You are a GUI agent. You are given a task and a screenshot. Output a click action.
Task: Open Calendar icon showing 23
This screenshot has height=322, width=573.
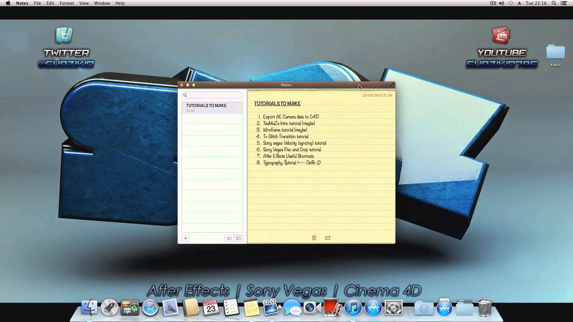tap(211, 308)
